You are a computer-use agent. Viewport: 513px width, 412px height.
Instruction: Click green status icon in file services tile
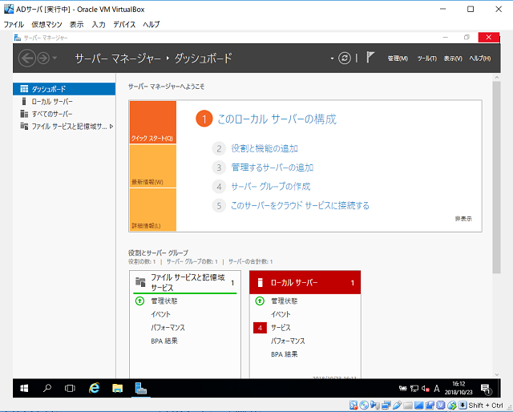(x=139, y=301)
